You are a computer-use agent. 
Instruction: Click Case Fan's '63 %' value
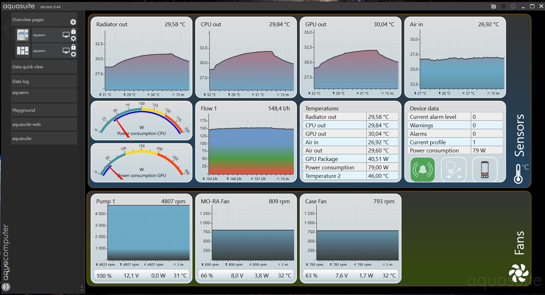point(311,276)
